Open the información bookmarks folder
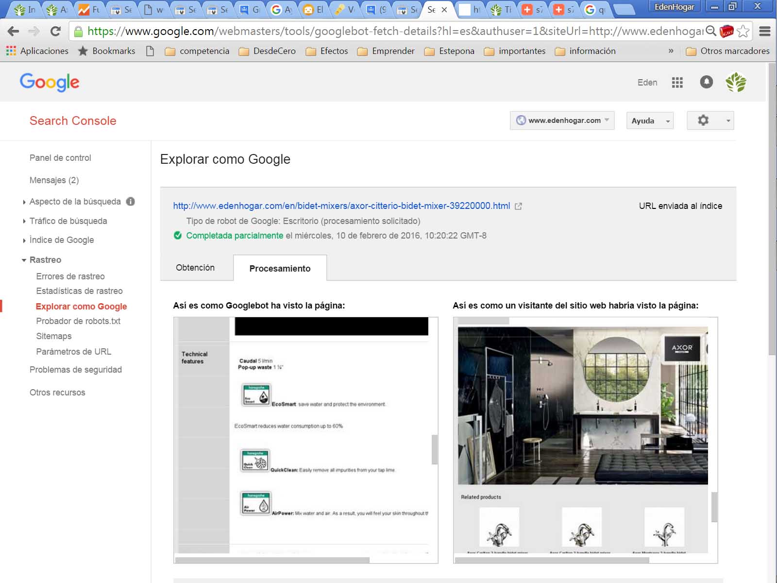Screen dimensions: 777x583 point(585,51)
